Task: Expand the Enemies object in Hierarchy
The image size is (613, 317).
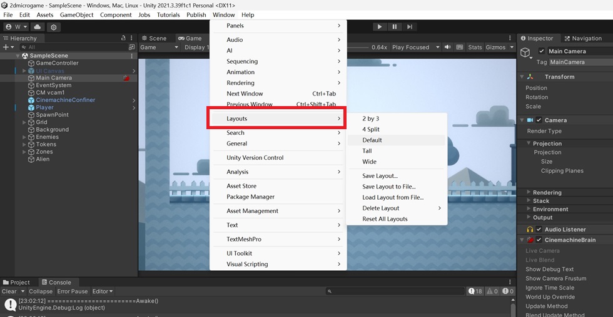Action: click(24, 137)
